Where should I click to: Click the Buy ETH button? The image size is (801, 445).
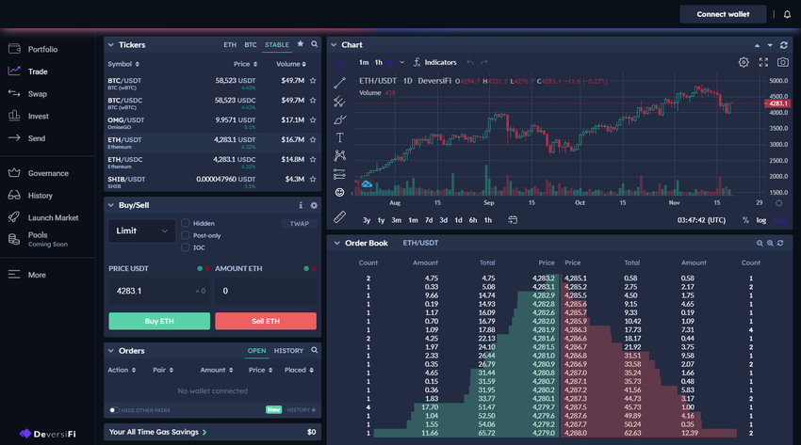pyautogui.click(x=159, y=321)
